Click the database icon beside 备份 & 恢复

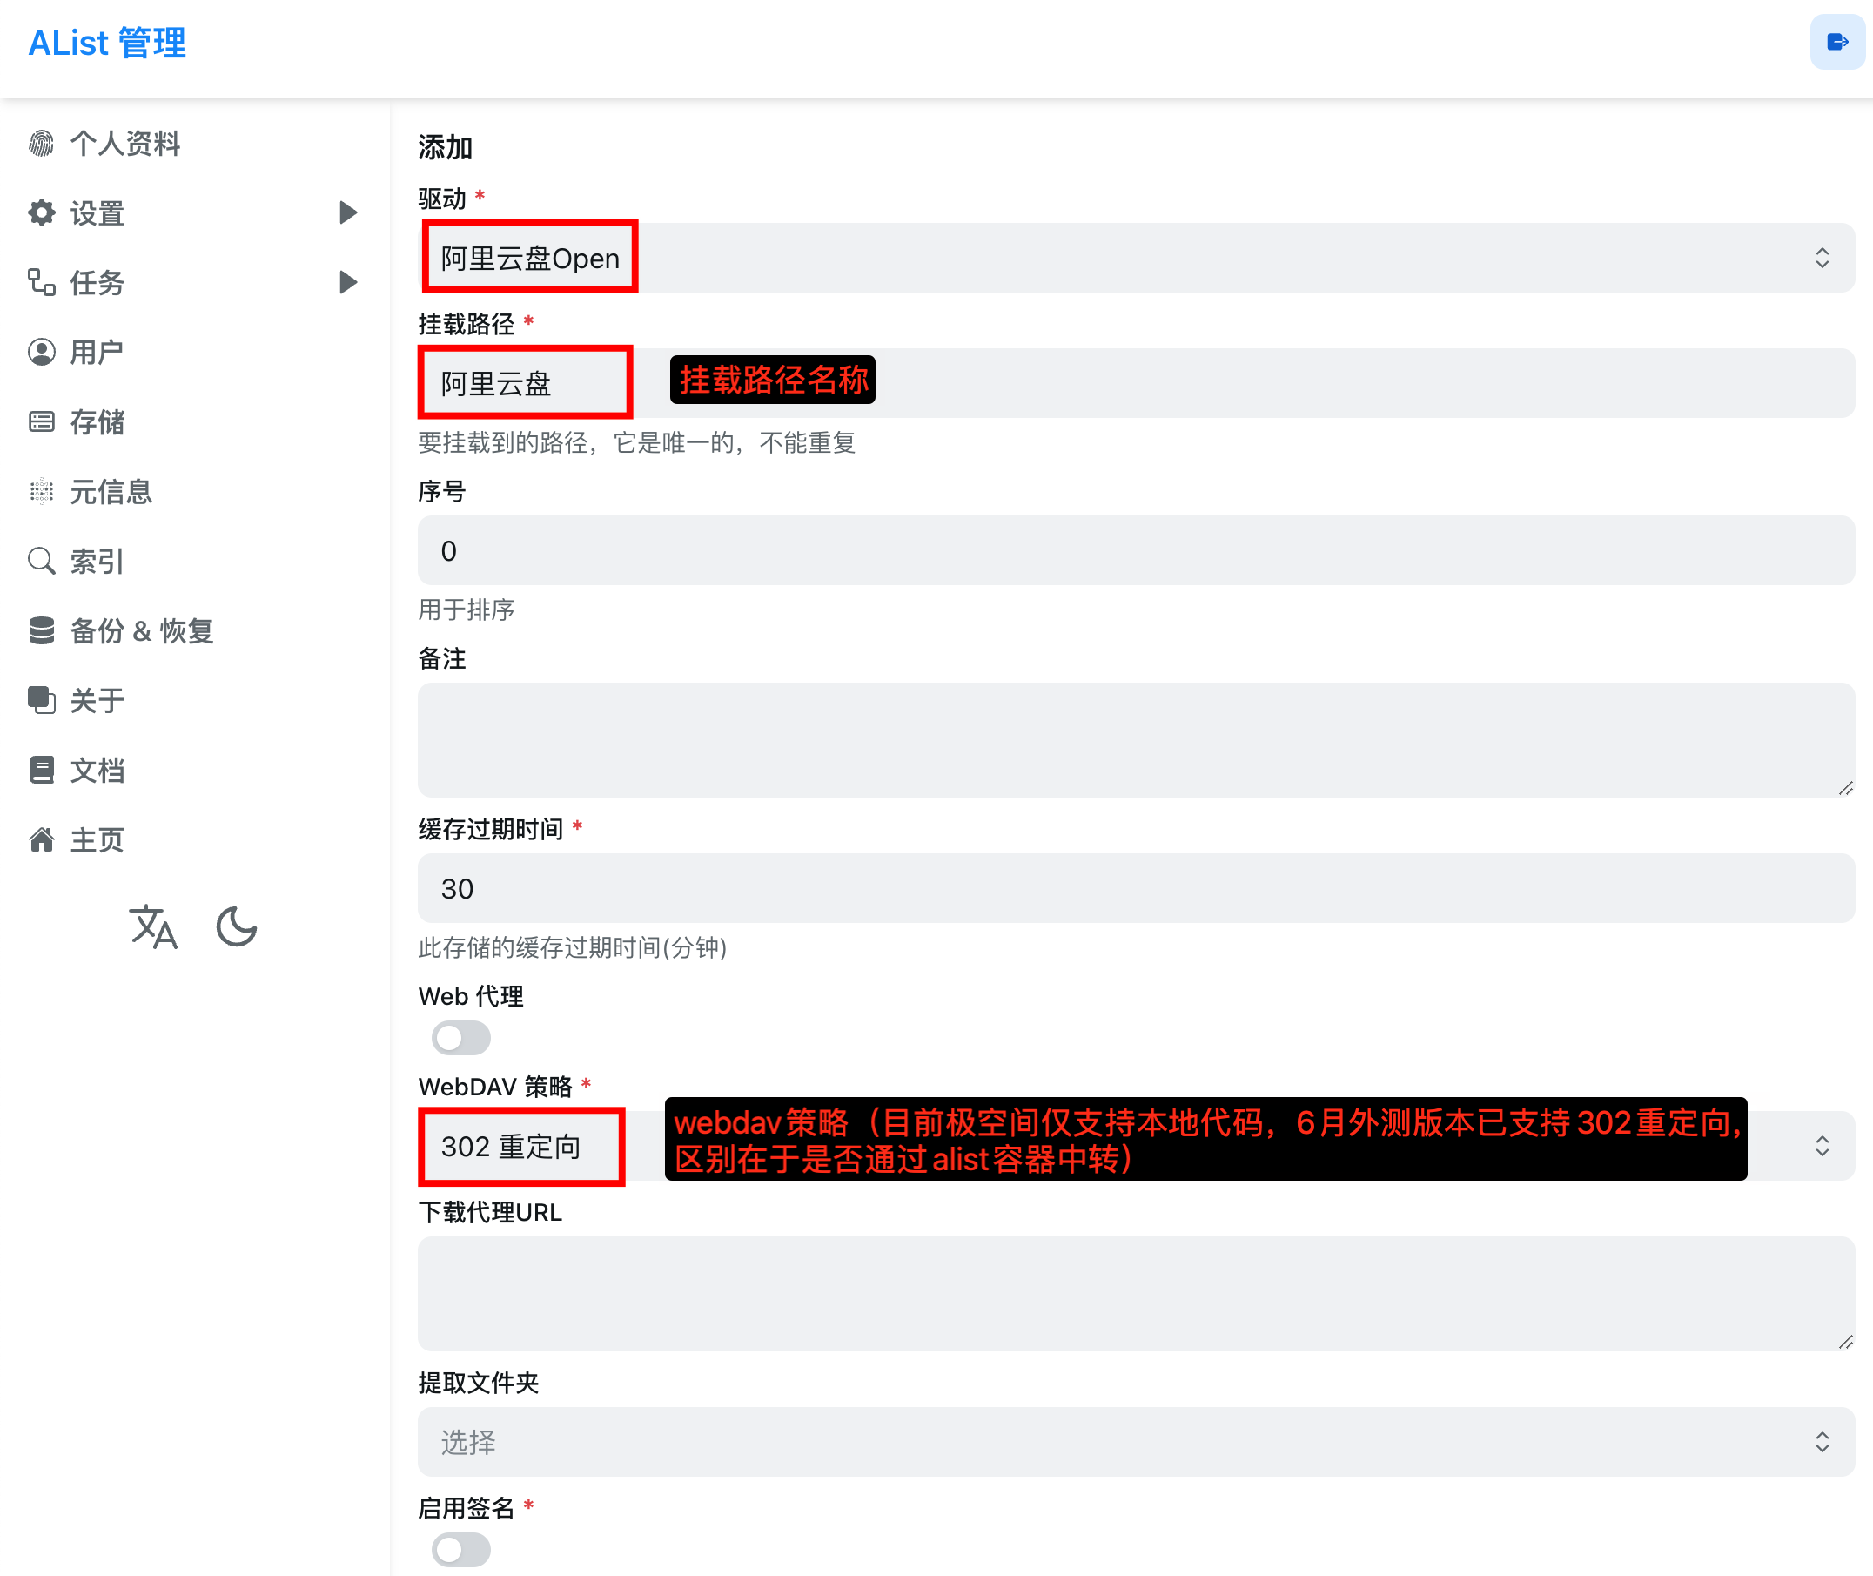coord(41,630)
